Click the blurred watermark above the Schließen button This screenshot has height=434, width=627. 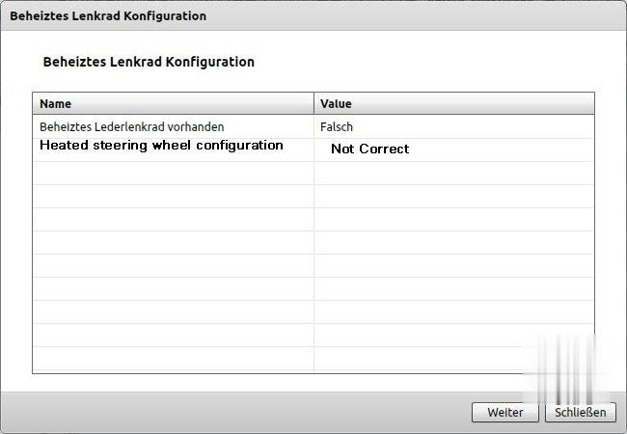(568, 367)
